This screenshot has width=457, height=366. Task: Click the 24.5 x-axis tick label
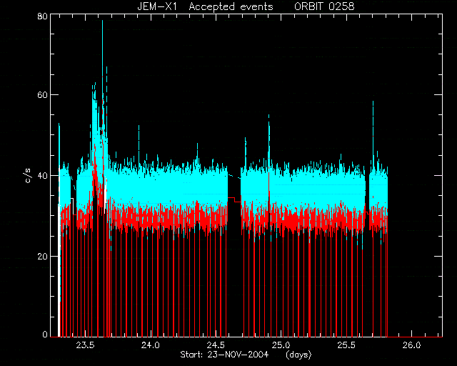216,345
